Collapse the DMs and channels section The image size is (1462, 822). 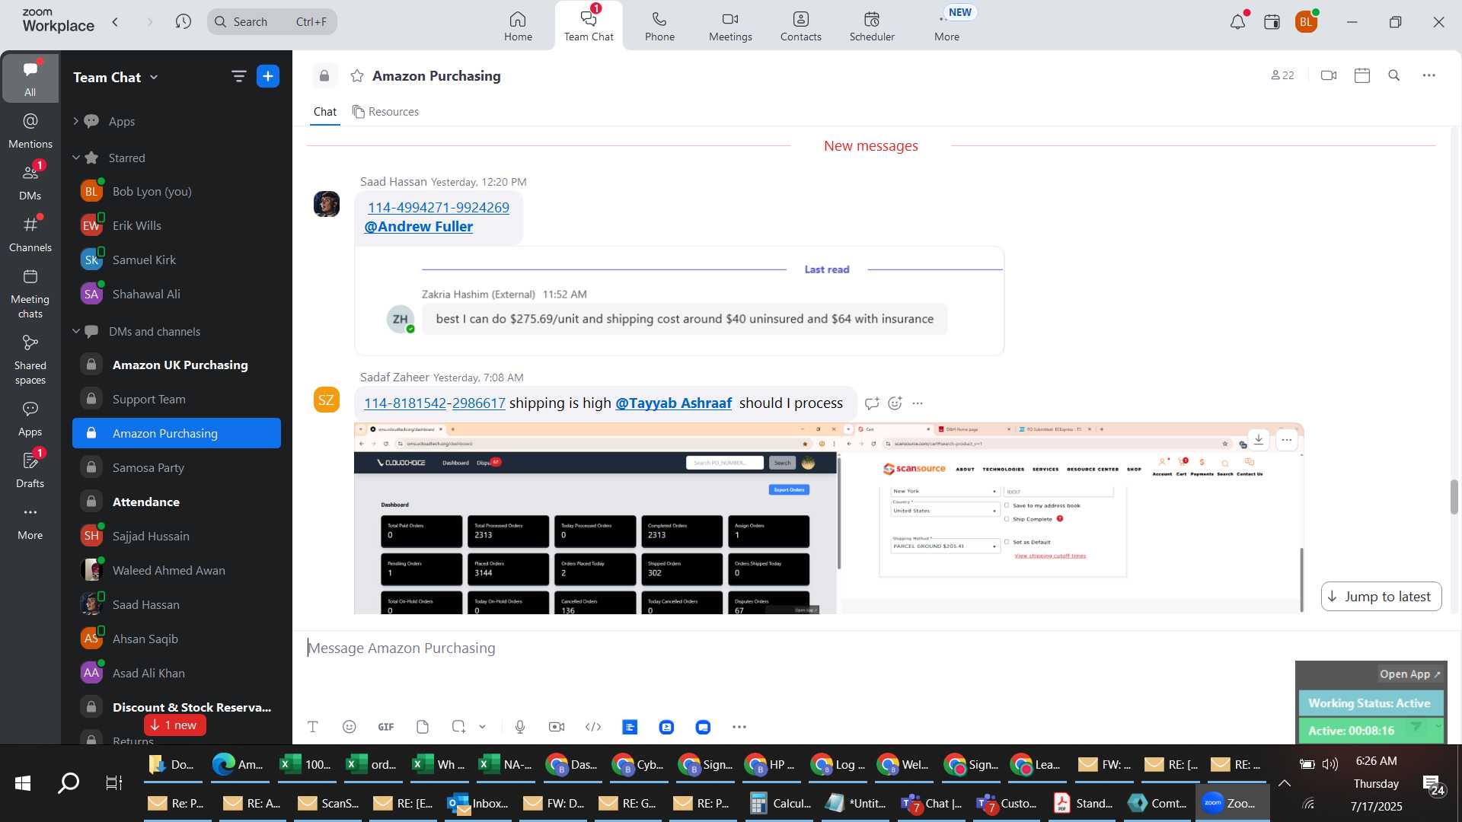tap(75, 331)
